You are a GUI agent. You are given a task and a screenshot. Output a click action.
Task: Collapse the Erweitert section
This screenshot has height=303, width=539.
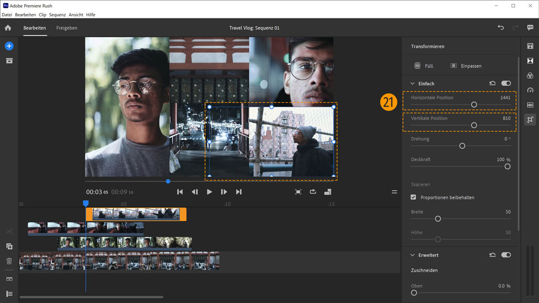(412, 255)
